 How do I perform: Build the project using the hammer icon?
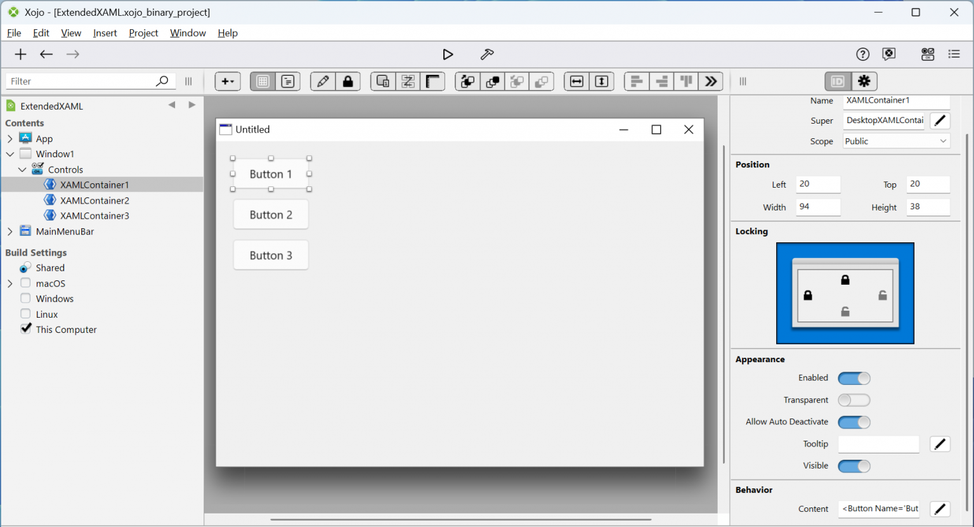click(487, 54)
